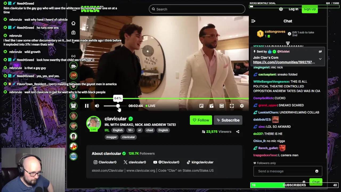Click the Search input field

pyautogui.click(x=197, y=9)
